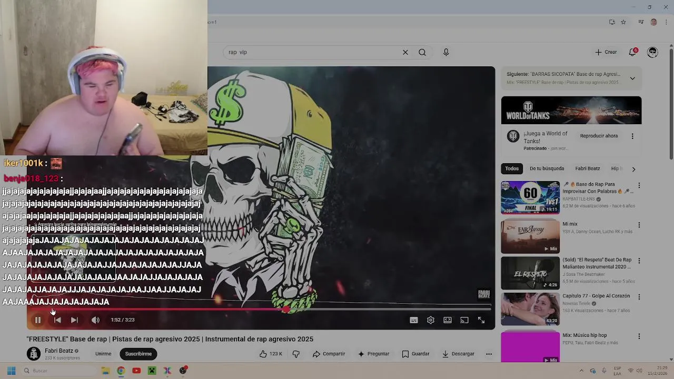The image size is (674, 379).
Task: Open Chrome media controls icon
Action: point(641,22)
